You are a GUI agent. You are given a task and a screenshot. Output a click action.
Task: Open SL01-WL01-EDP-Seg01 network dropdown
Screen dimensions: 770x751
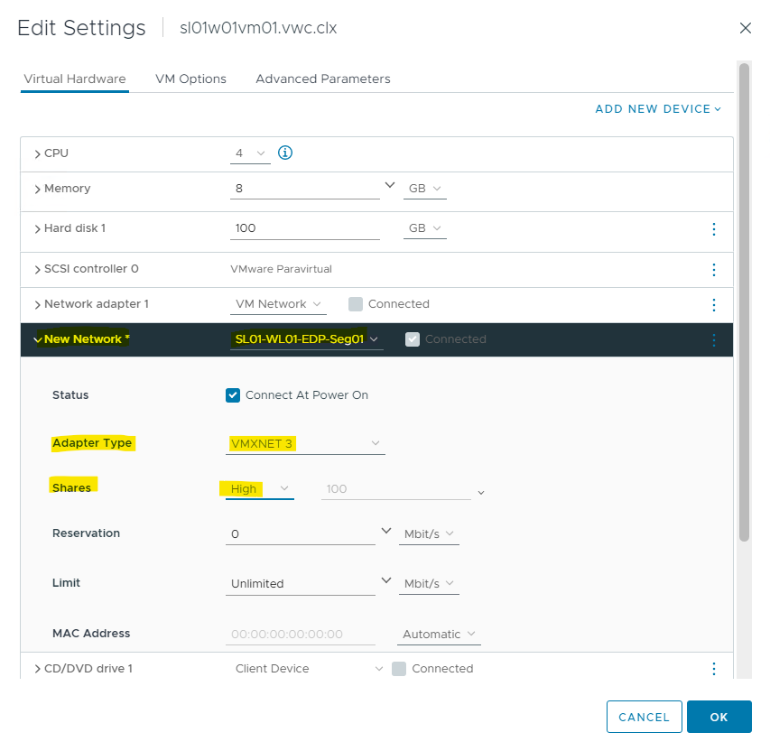pos(305,339)
